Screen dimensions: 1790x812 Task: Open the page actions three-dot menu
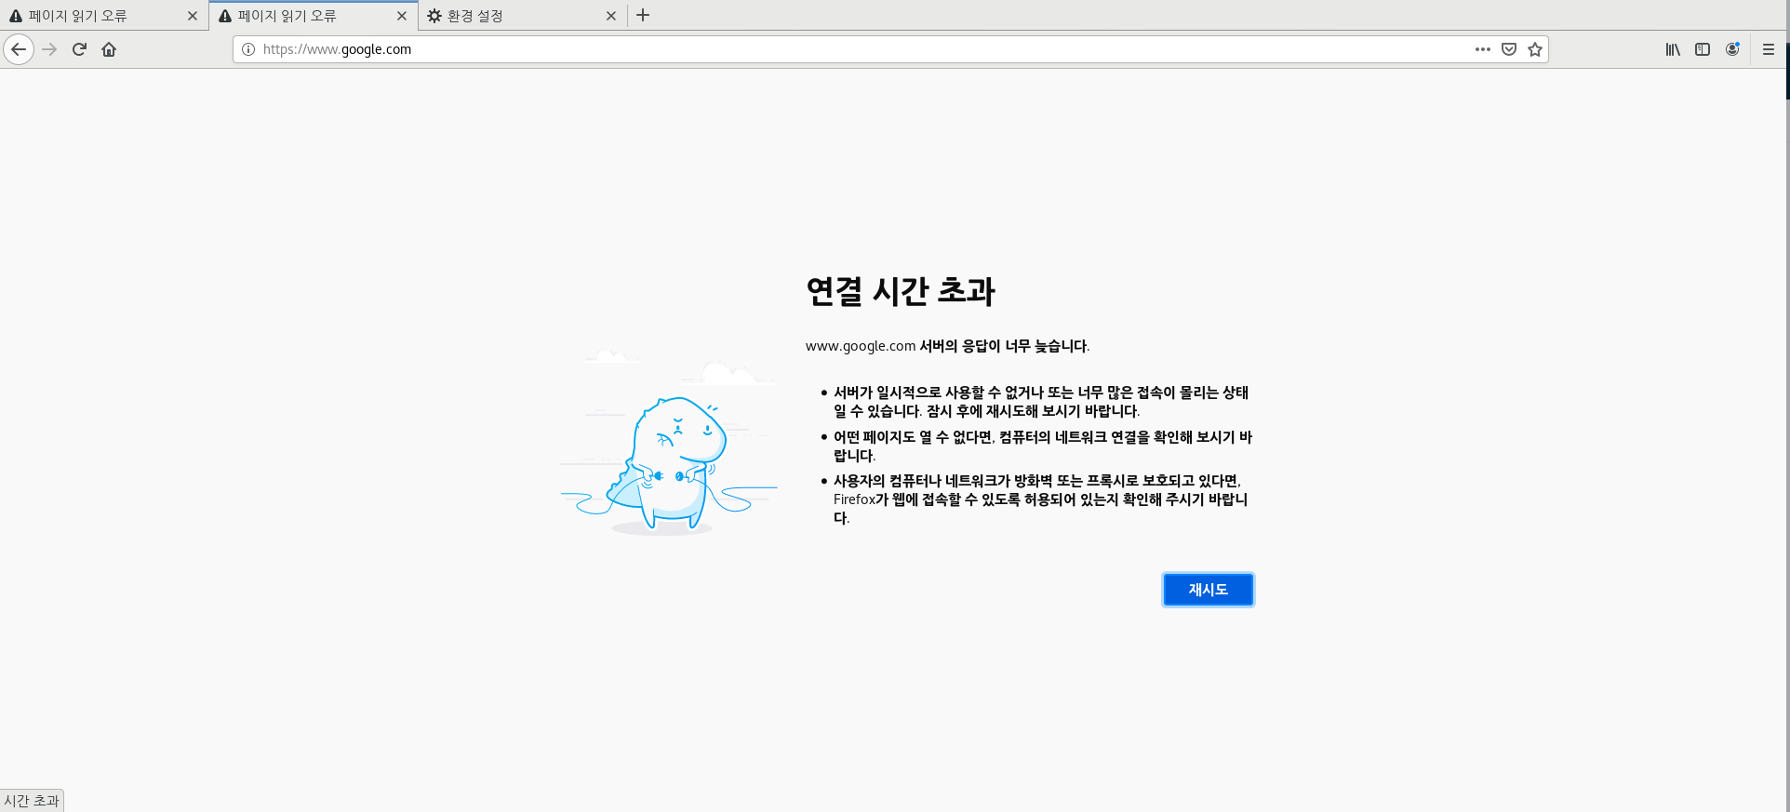point(1483,49)
